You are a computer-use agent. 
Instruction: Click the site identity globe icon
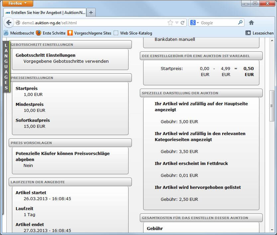tap(18, 23)
